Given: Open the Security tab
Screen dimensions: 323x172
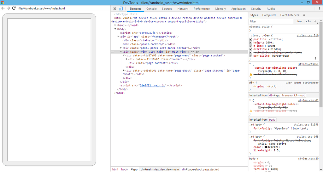Looking at the screenshot, I should pos(256,9).
